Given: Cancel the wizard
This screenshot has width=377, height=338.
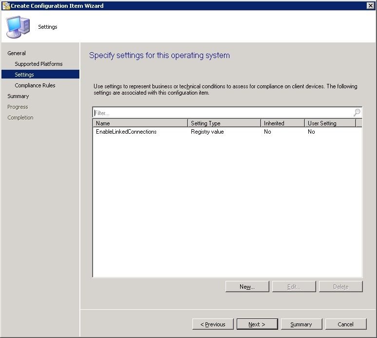Looking at the screenshot, I should point(345,324).
